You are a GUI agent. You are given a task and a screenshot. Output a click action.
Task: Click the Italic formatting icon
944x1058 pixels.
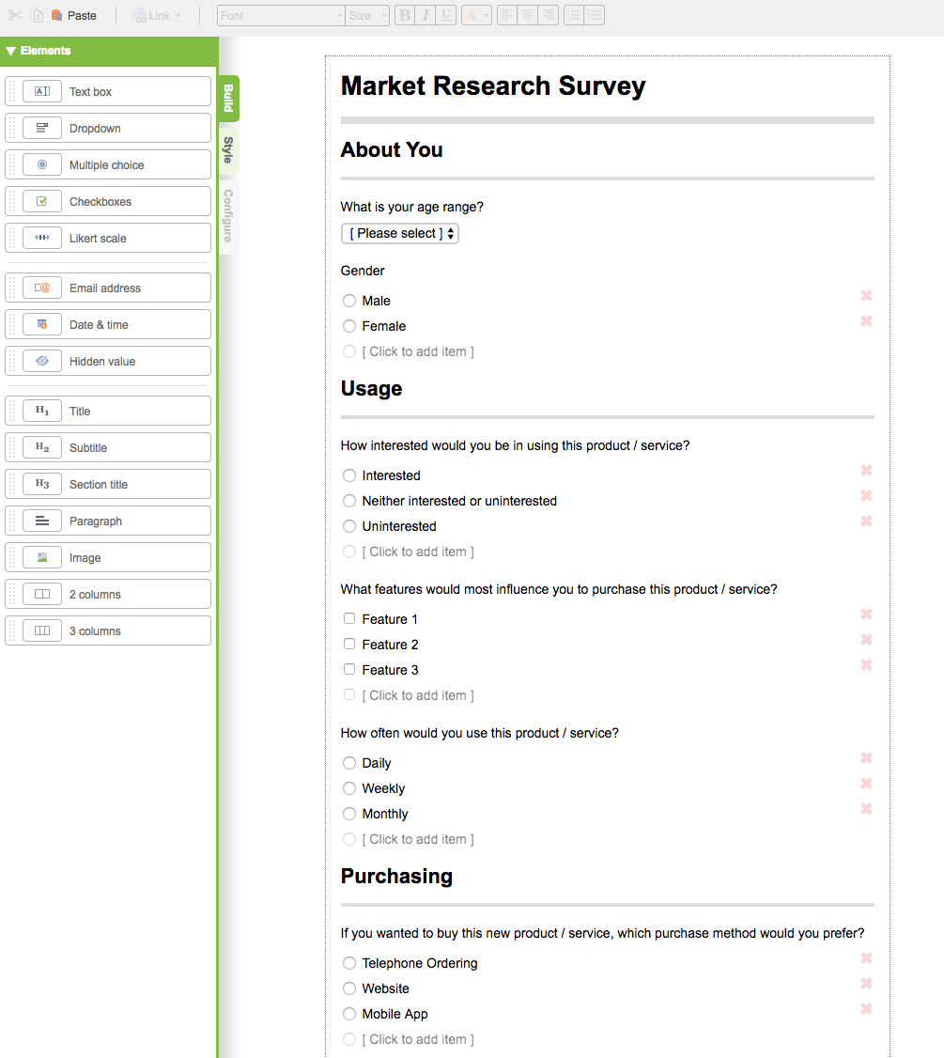(426, 16)
